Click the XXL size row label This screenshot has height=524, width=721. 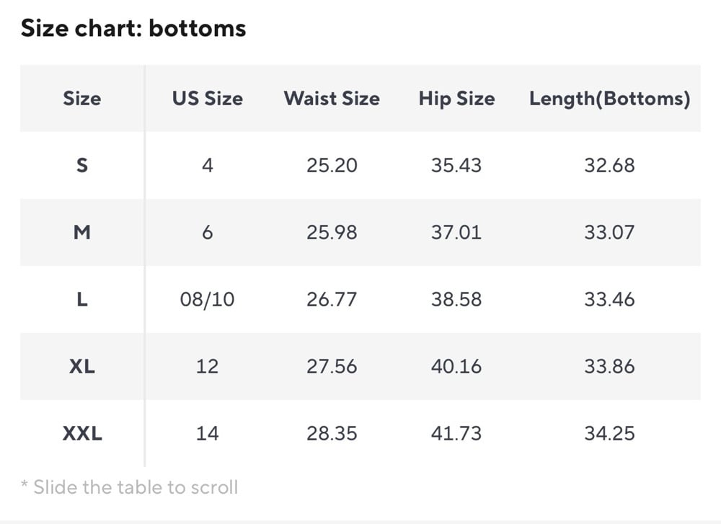tap(82, 433)
